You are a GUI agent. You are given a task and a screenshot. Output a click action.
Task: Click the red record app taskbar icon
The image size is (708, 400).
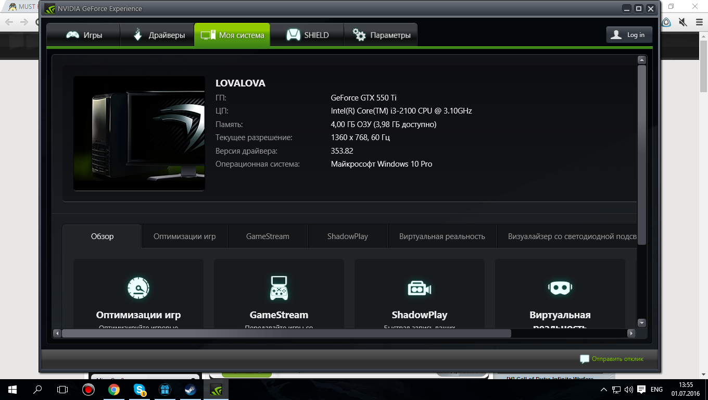[88, 390]
